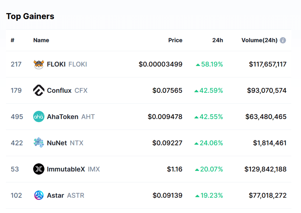Click the AhaToken logo icon
Viewport: 301px width, 213px height.
tap(39, 117)
